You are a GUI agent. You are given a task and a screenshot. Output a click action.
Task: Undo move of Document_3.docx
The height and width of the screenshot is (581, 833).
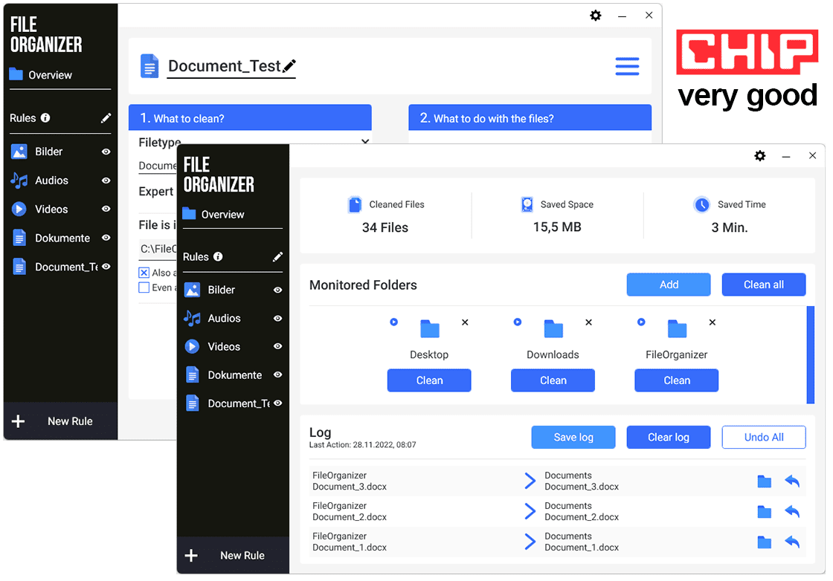[x=792, y=481]
